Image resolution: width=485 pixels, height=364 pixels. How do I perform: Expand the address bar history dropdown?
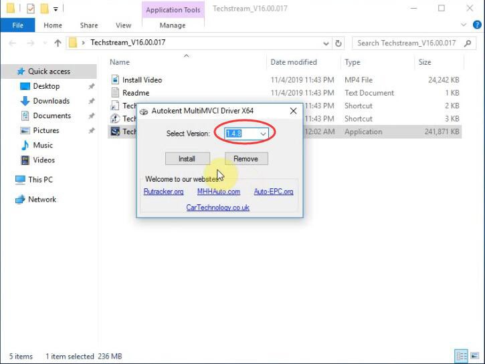pos(326,43)
